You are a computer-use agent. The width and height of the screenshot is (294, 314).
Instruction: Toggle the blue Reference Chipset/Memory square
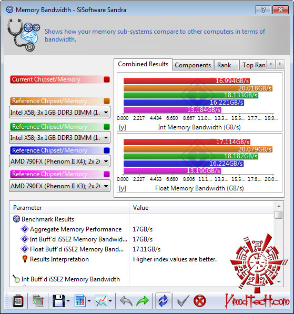107,150
